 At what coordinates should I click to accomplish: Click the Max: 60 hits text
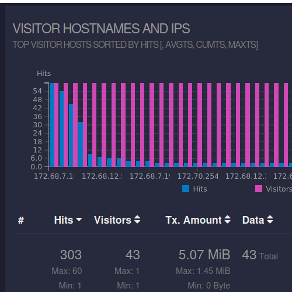coord(67,271)
